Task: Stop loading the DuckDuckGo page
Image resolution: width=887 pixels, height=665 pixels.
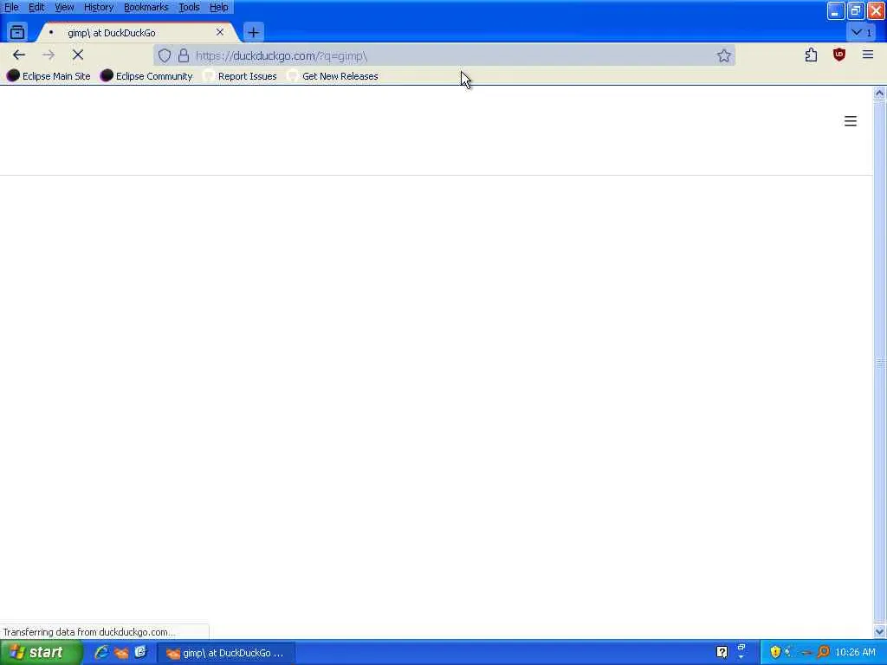Action: 78,55
